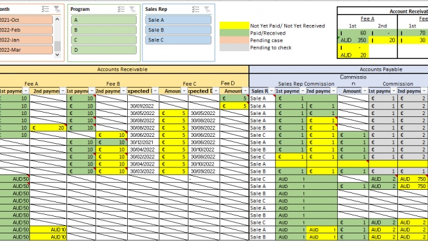Click underlined Fee A in Account Receivable summary
Screen dimensions: 428x241
click(x=367, y=19)
